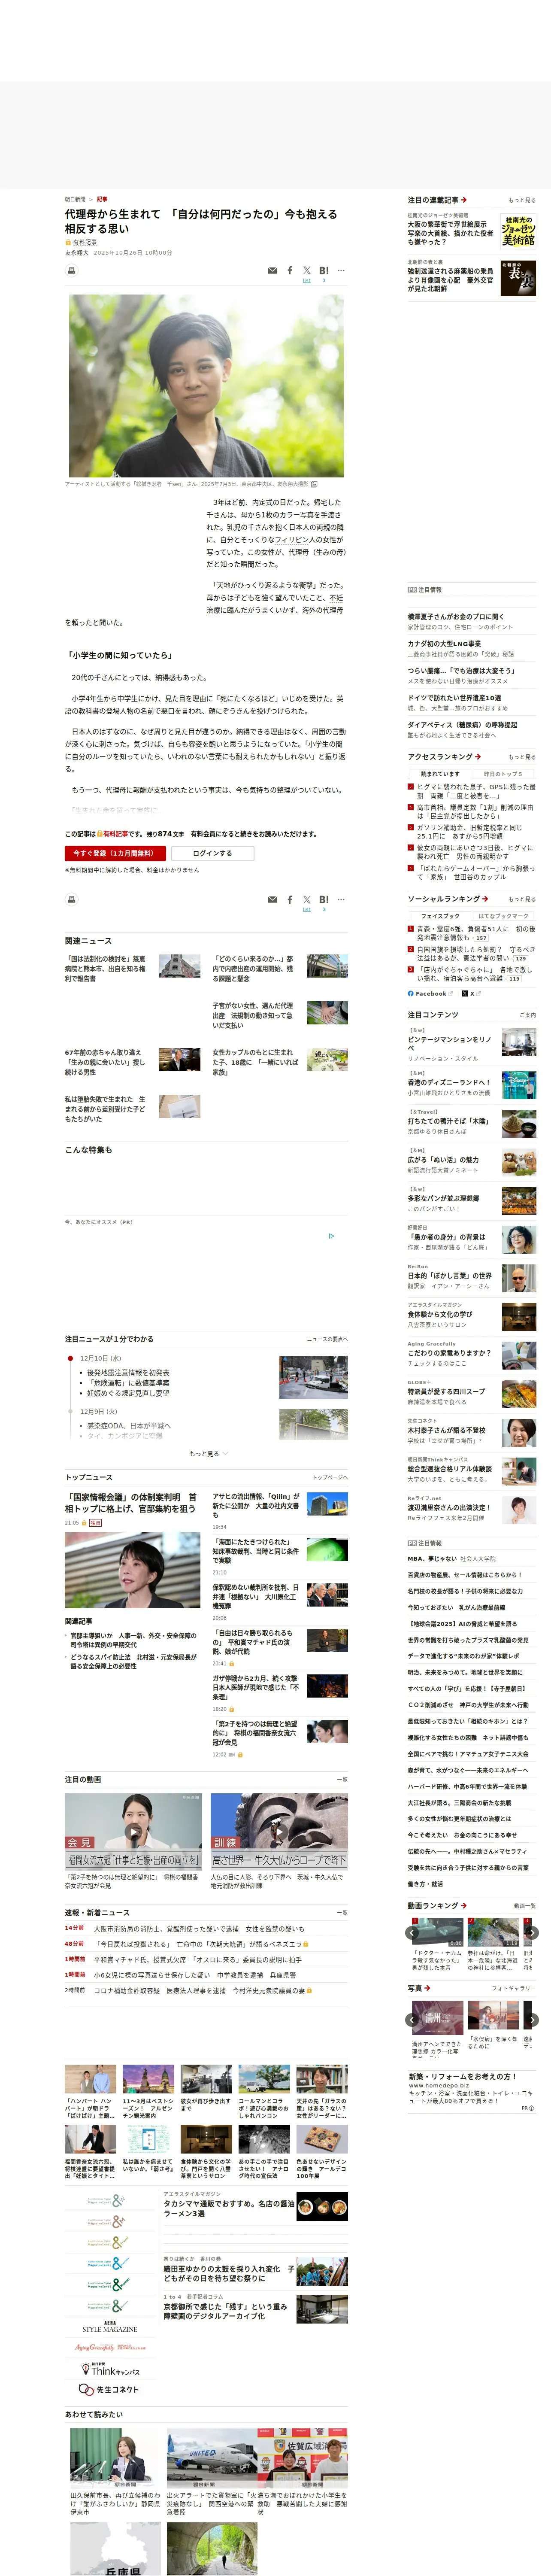Select the 12月10日 (水) timeline marker

[x=70, y=1359]
